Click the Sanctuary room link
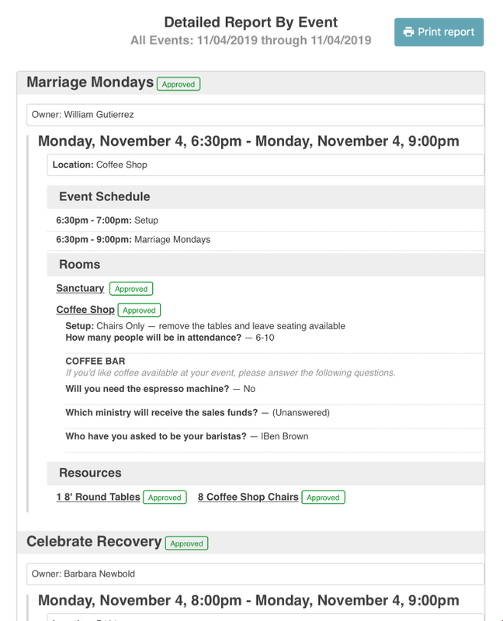This screenshot has height=621, width=503. click(80, 289)
